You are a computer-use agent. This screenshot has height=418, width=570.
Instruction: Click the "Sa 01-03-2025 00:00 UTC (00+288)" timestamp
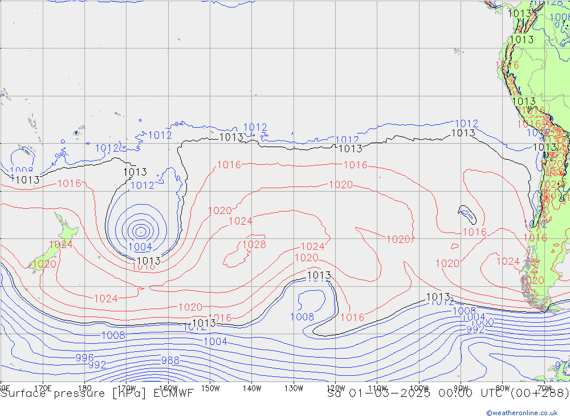448,393
